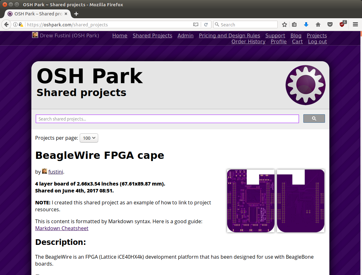Close the OSH Park Shared projects tab
Viewport: 362px width, 275px height.
(66, 14)
